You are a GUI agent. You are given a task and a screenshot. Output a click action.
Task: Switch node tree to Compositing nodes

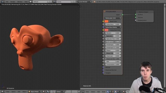[x=110, y=92]
